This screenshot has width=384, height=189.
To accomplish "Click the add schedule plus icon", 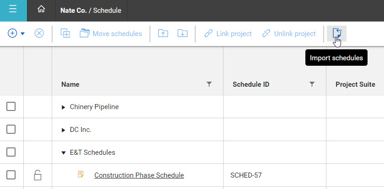I will tap(12, 33).
